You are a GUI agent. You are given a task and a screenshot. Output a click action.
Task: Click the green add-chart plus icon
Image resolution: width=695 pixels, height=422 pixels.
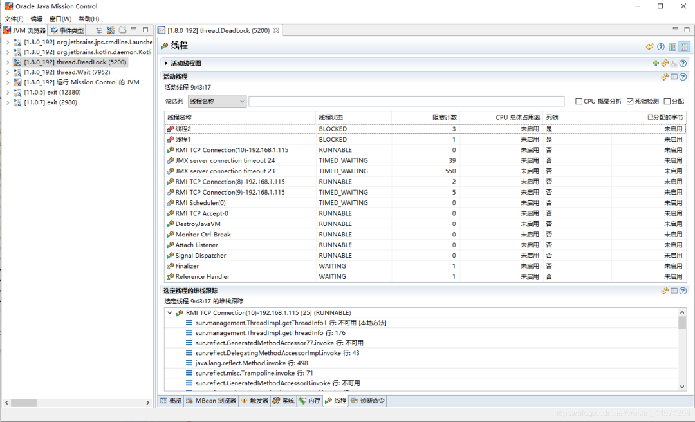point(656,63)
